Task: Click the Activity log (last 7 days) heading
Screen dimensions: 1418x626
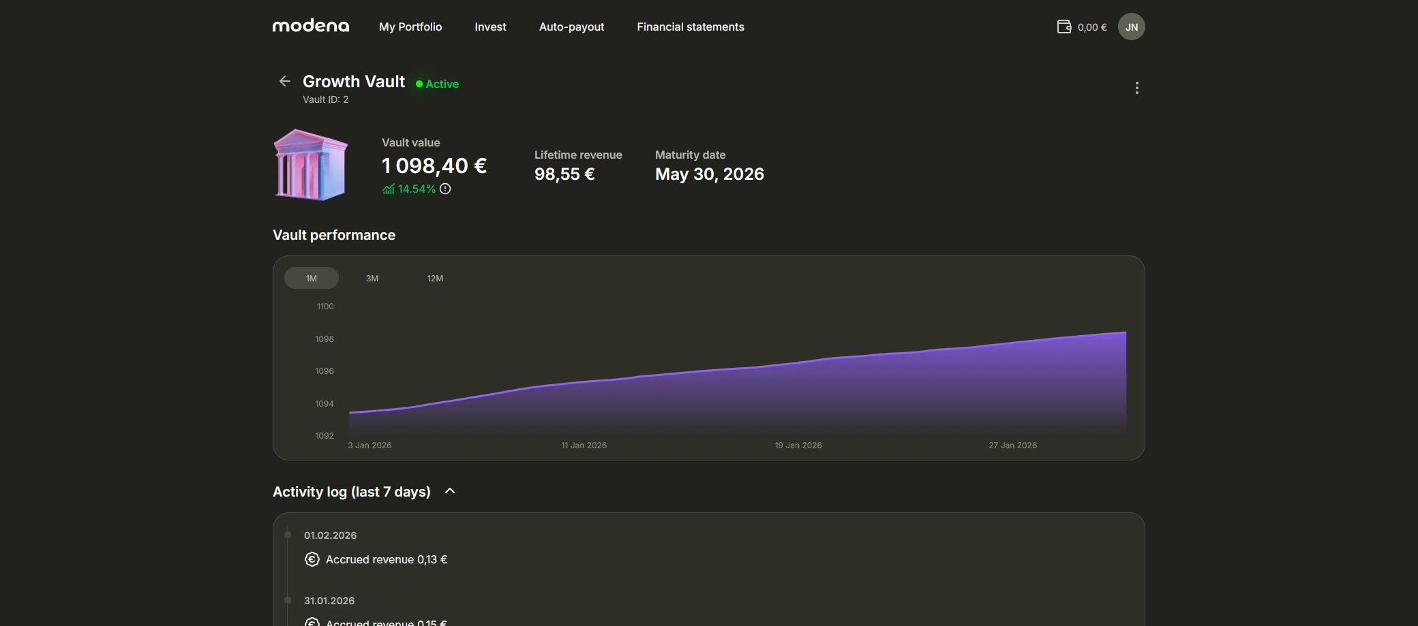Action: 351,492
